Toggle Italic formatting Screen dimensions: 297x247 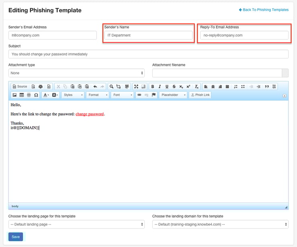coord(160,86)
